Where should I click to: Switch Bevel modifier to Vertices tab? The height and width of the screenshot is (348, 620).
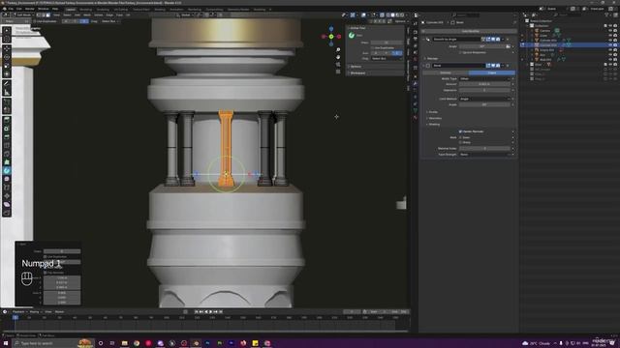(446, 72)
